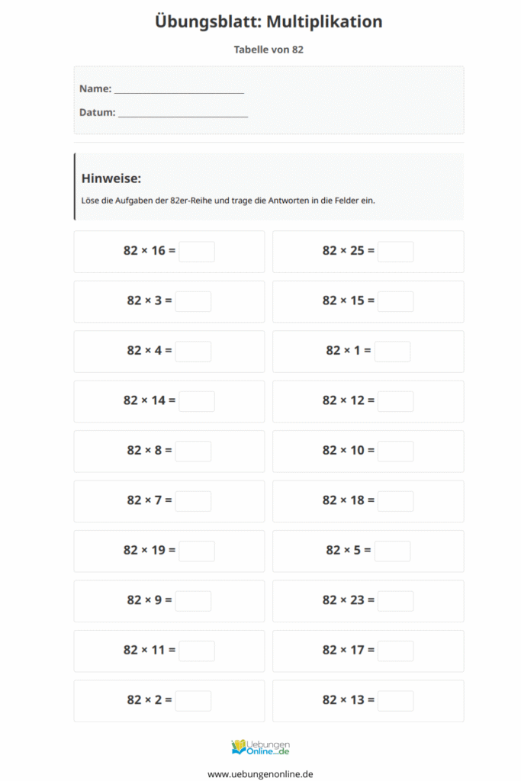Image resolution: width=521 pixels, height=781 pixels.
Task: Open the www.uebungenonline.de link
Action: point(260,773)
